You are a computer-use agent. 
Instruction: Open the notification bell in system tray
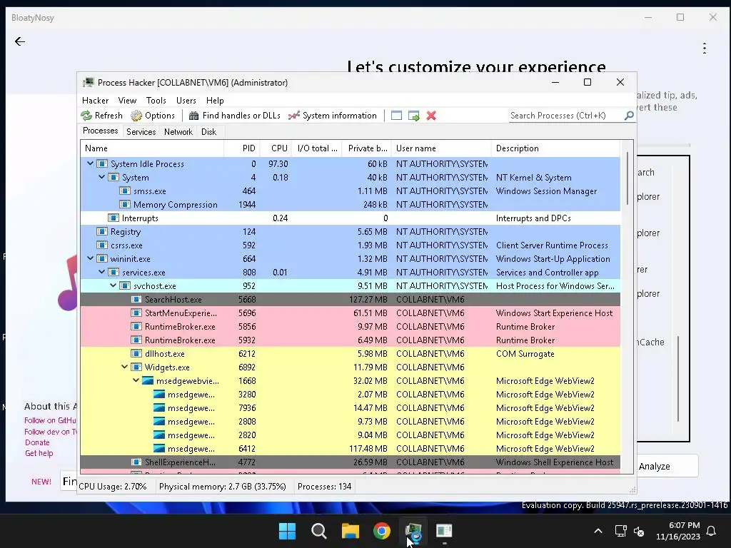712,531
